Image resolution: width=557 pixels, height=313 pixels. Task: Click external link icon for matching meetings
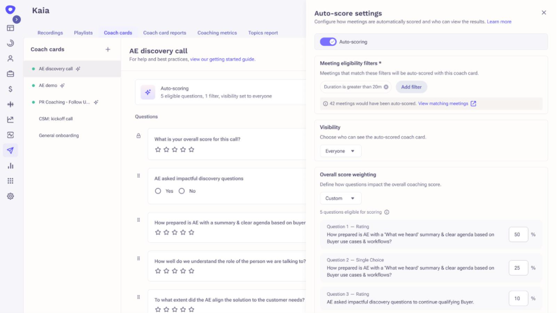473,104
